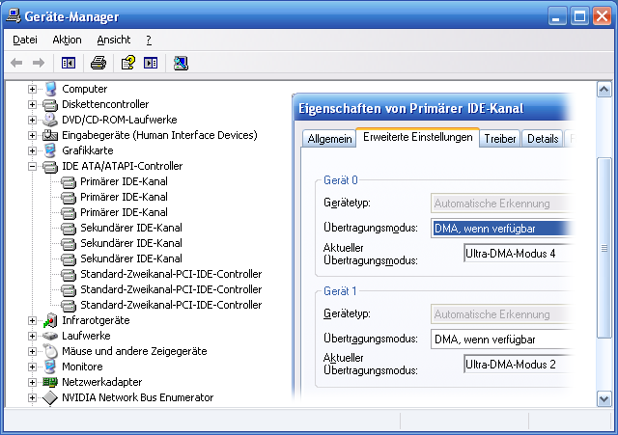Viewport: 618px width, 435px height.
Task: Collapse the IDE ATA/ATAPI-Controller node
Action: click(32, 166)
